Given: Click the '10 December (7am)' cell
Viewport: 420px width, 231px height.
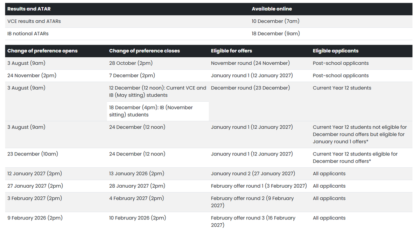Looking at the screenshot, I should [x=331, y=21].
